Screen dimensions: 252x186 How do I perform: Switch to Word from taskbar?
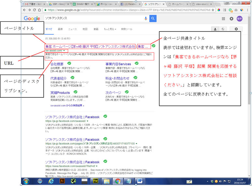[140, 181]
